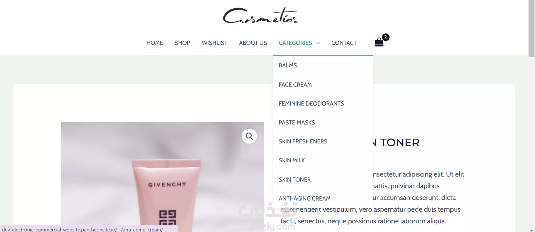Open the Wishlist page
The height and width of the screenshot is (232, 535).
215,43
